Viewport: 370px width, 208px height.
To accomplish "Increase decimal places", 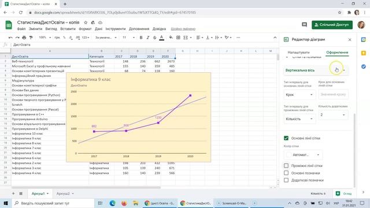I will point(77,38).
